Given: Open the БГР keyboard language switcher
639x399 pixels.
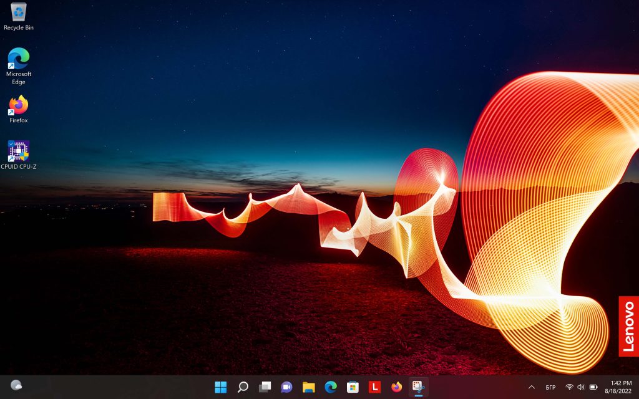Looking at the screenshot, I should point(550,387).
